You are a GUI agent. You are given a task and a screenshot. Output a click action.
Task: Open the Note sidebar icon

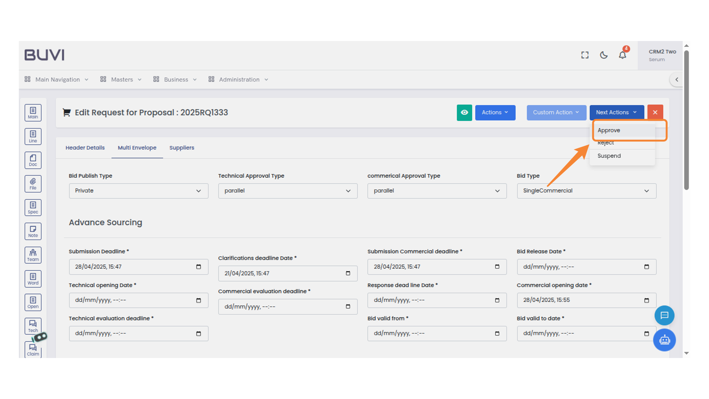click(x=33, y=231)
